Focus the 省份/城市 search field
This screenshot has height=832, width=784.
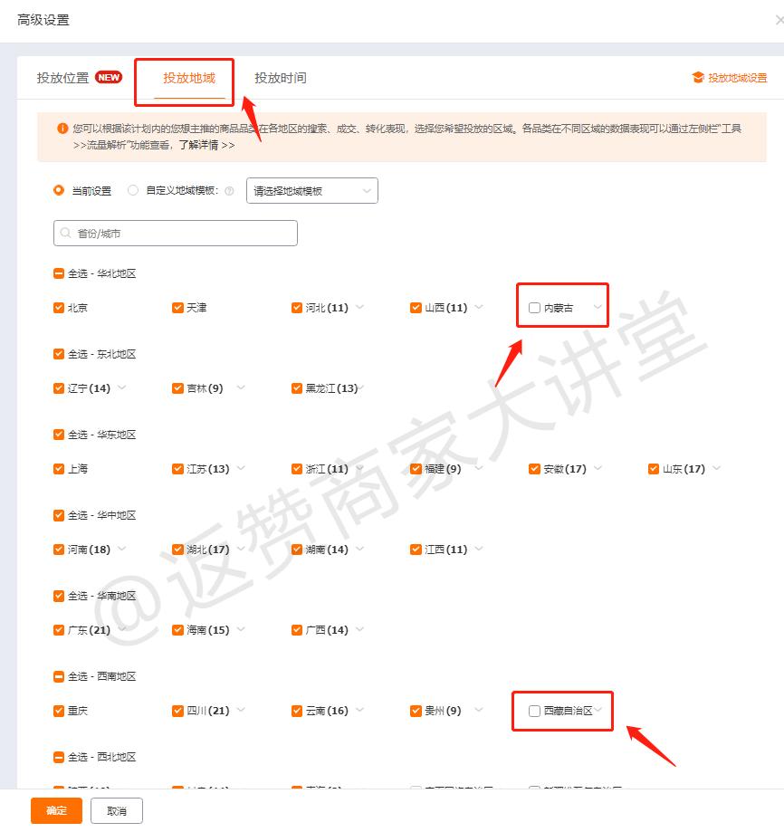[176, 233]
